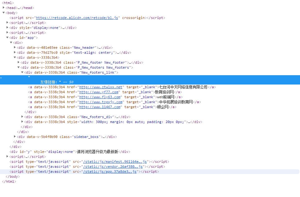The width and height of the screenshot is (300, 197).
Task: Click the style value "text-align: center;"
Action: tap(93, 53)
